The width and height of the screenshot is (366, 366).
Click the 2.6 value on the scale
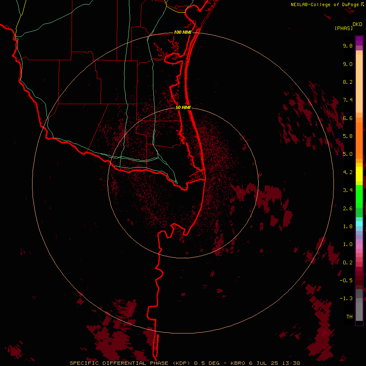click(x=348, y=209)
